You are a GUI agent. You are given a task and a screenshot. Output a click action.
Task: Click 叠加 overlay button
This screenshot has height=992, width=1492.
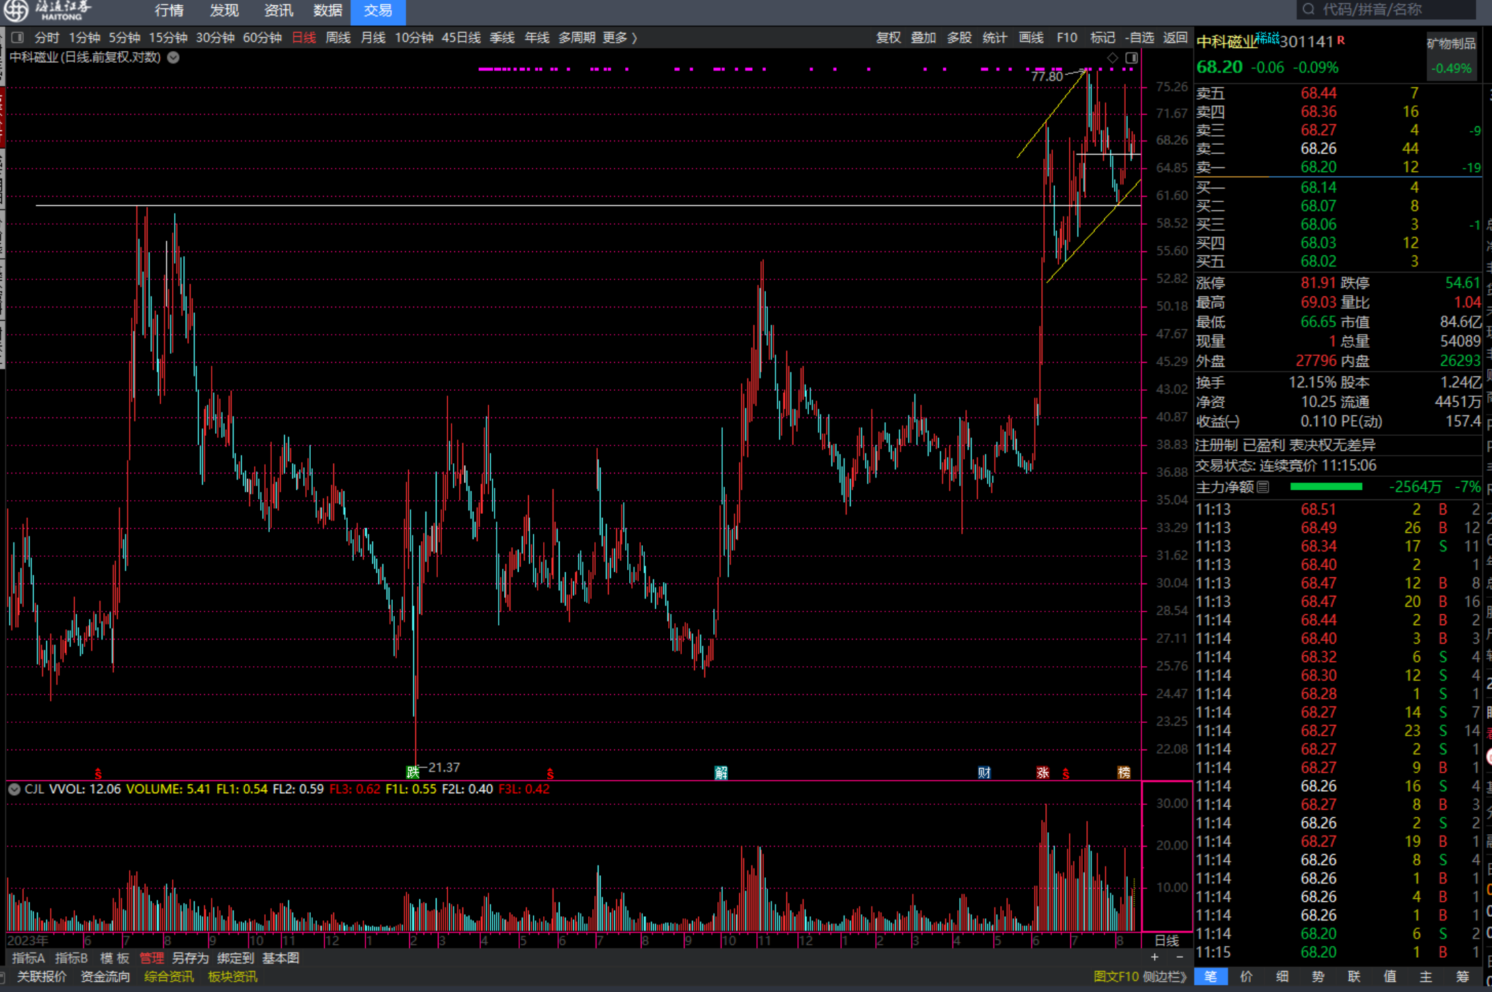point(924,38)
